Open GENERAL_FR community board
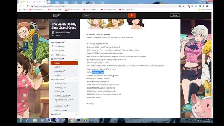This screenshot has width=224, height=126. tap(60, 87)
